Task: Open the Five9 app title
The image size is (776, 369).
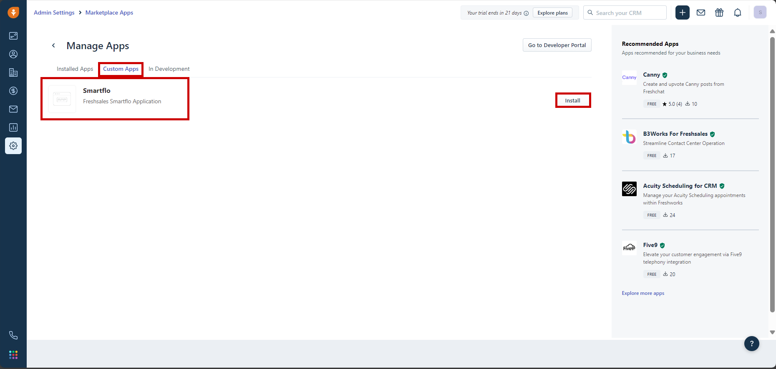Action: point(650,245)
